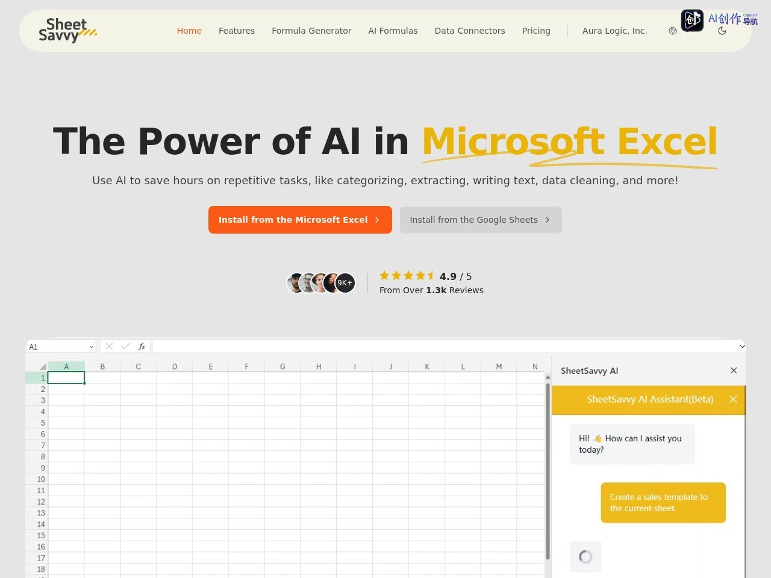This screenshot has width=771, height=578.
Task: Click the globe icon beside Aura Logic, Inc.
Action: (673, 31)
